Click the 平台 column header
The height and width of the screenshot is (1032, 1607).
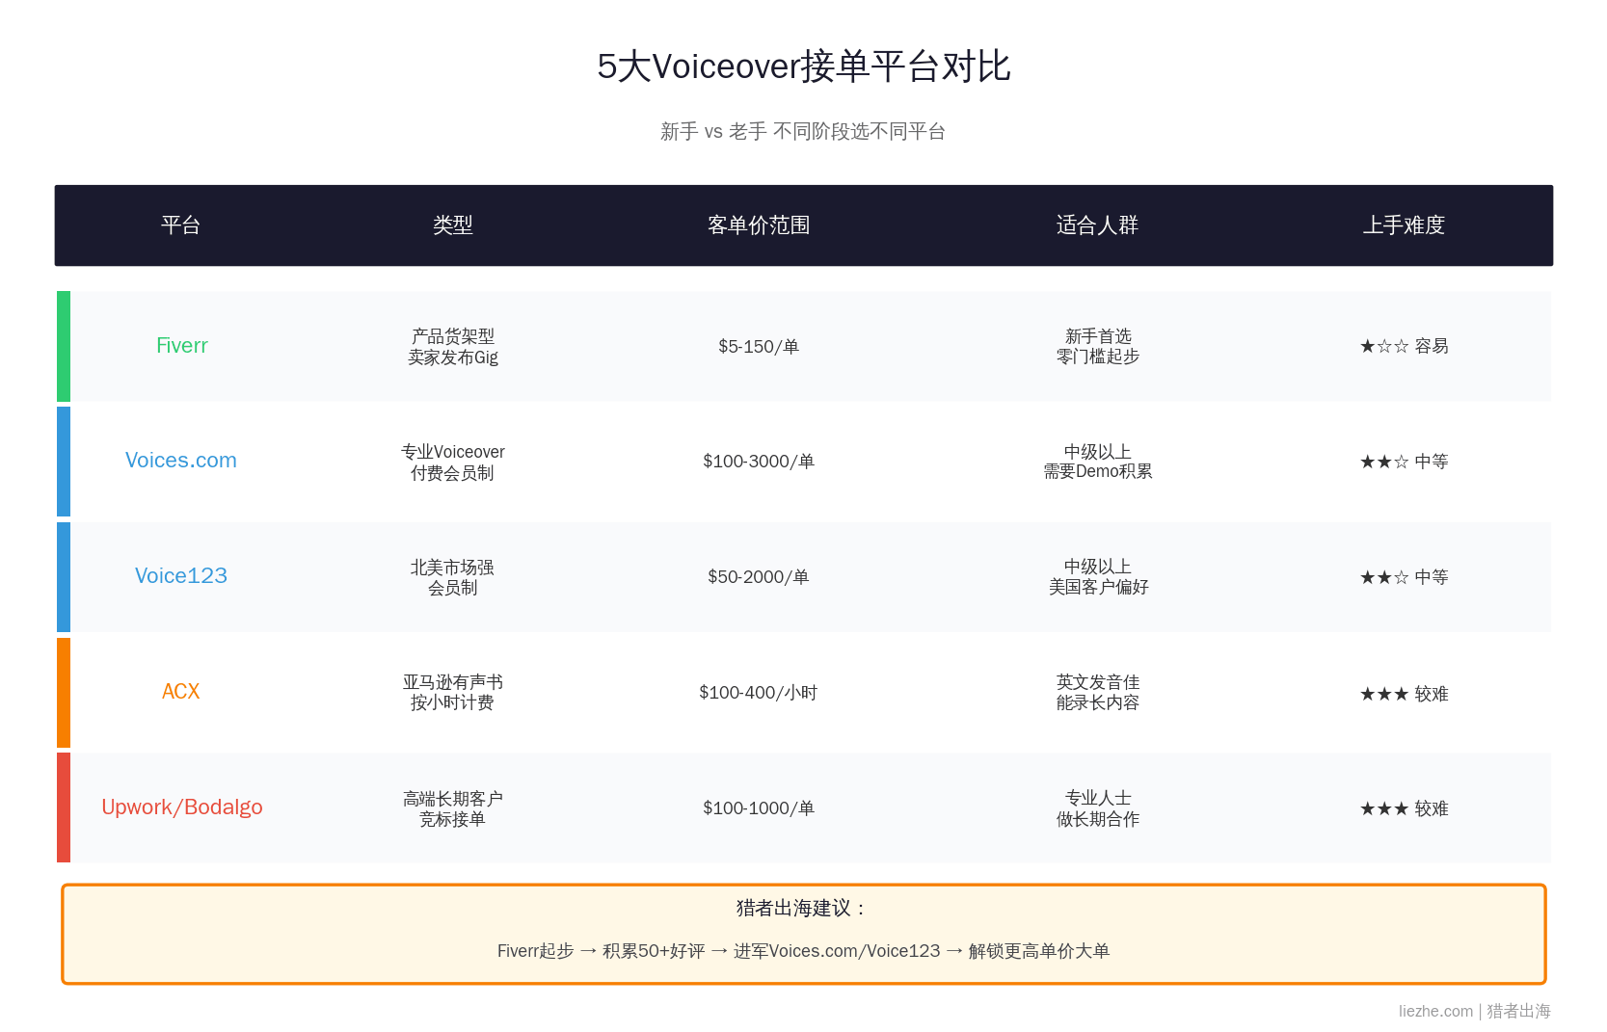tap(180, 225)
